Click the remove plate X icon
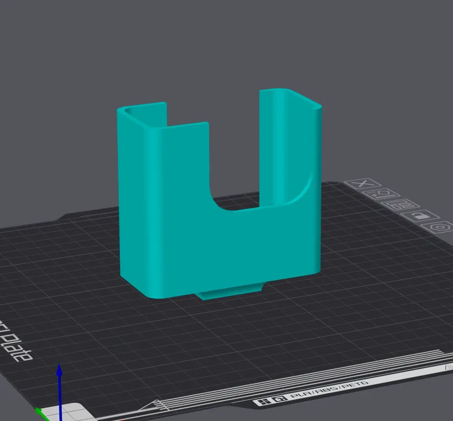 click(x=363, y=184)
